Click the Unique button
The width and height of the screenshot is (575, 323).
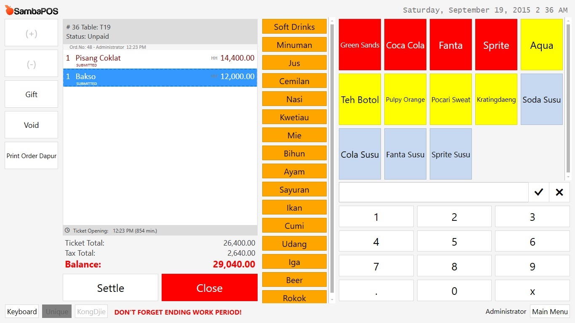click(57, 312)
